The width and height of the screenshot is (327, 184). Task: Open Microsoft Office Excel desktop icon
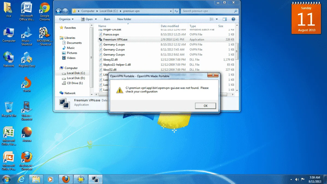point(9,136)
